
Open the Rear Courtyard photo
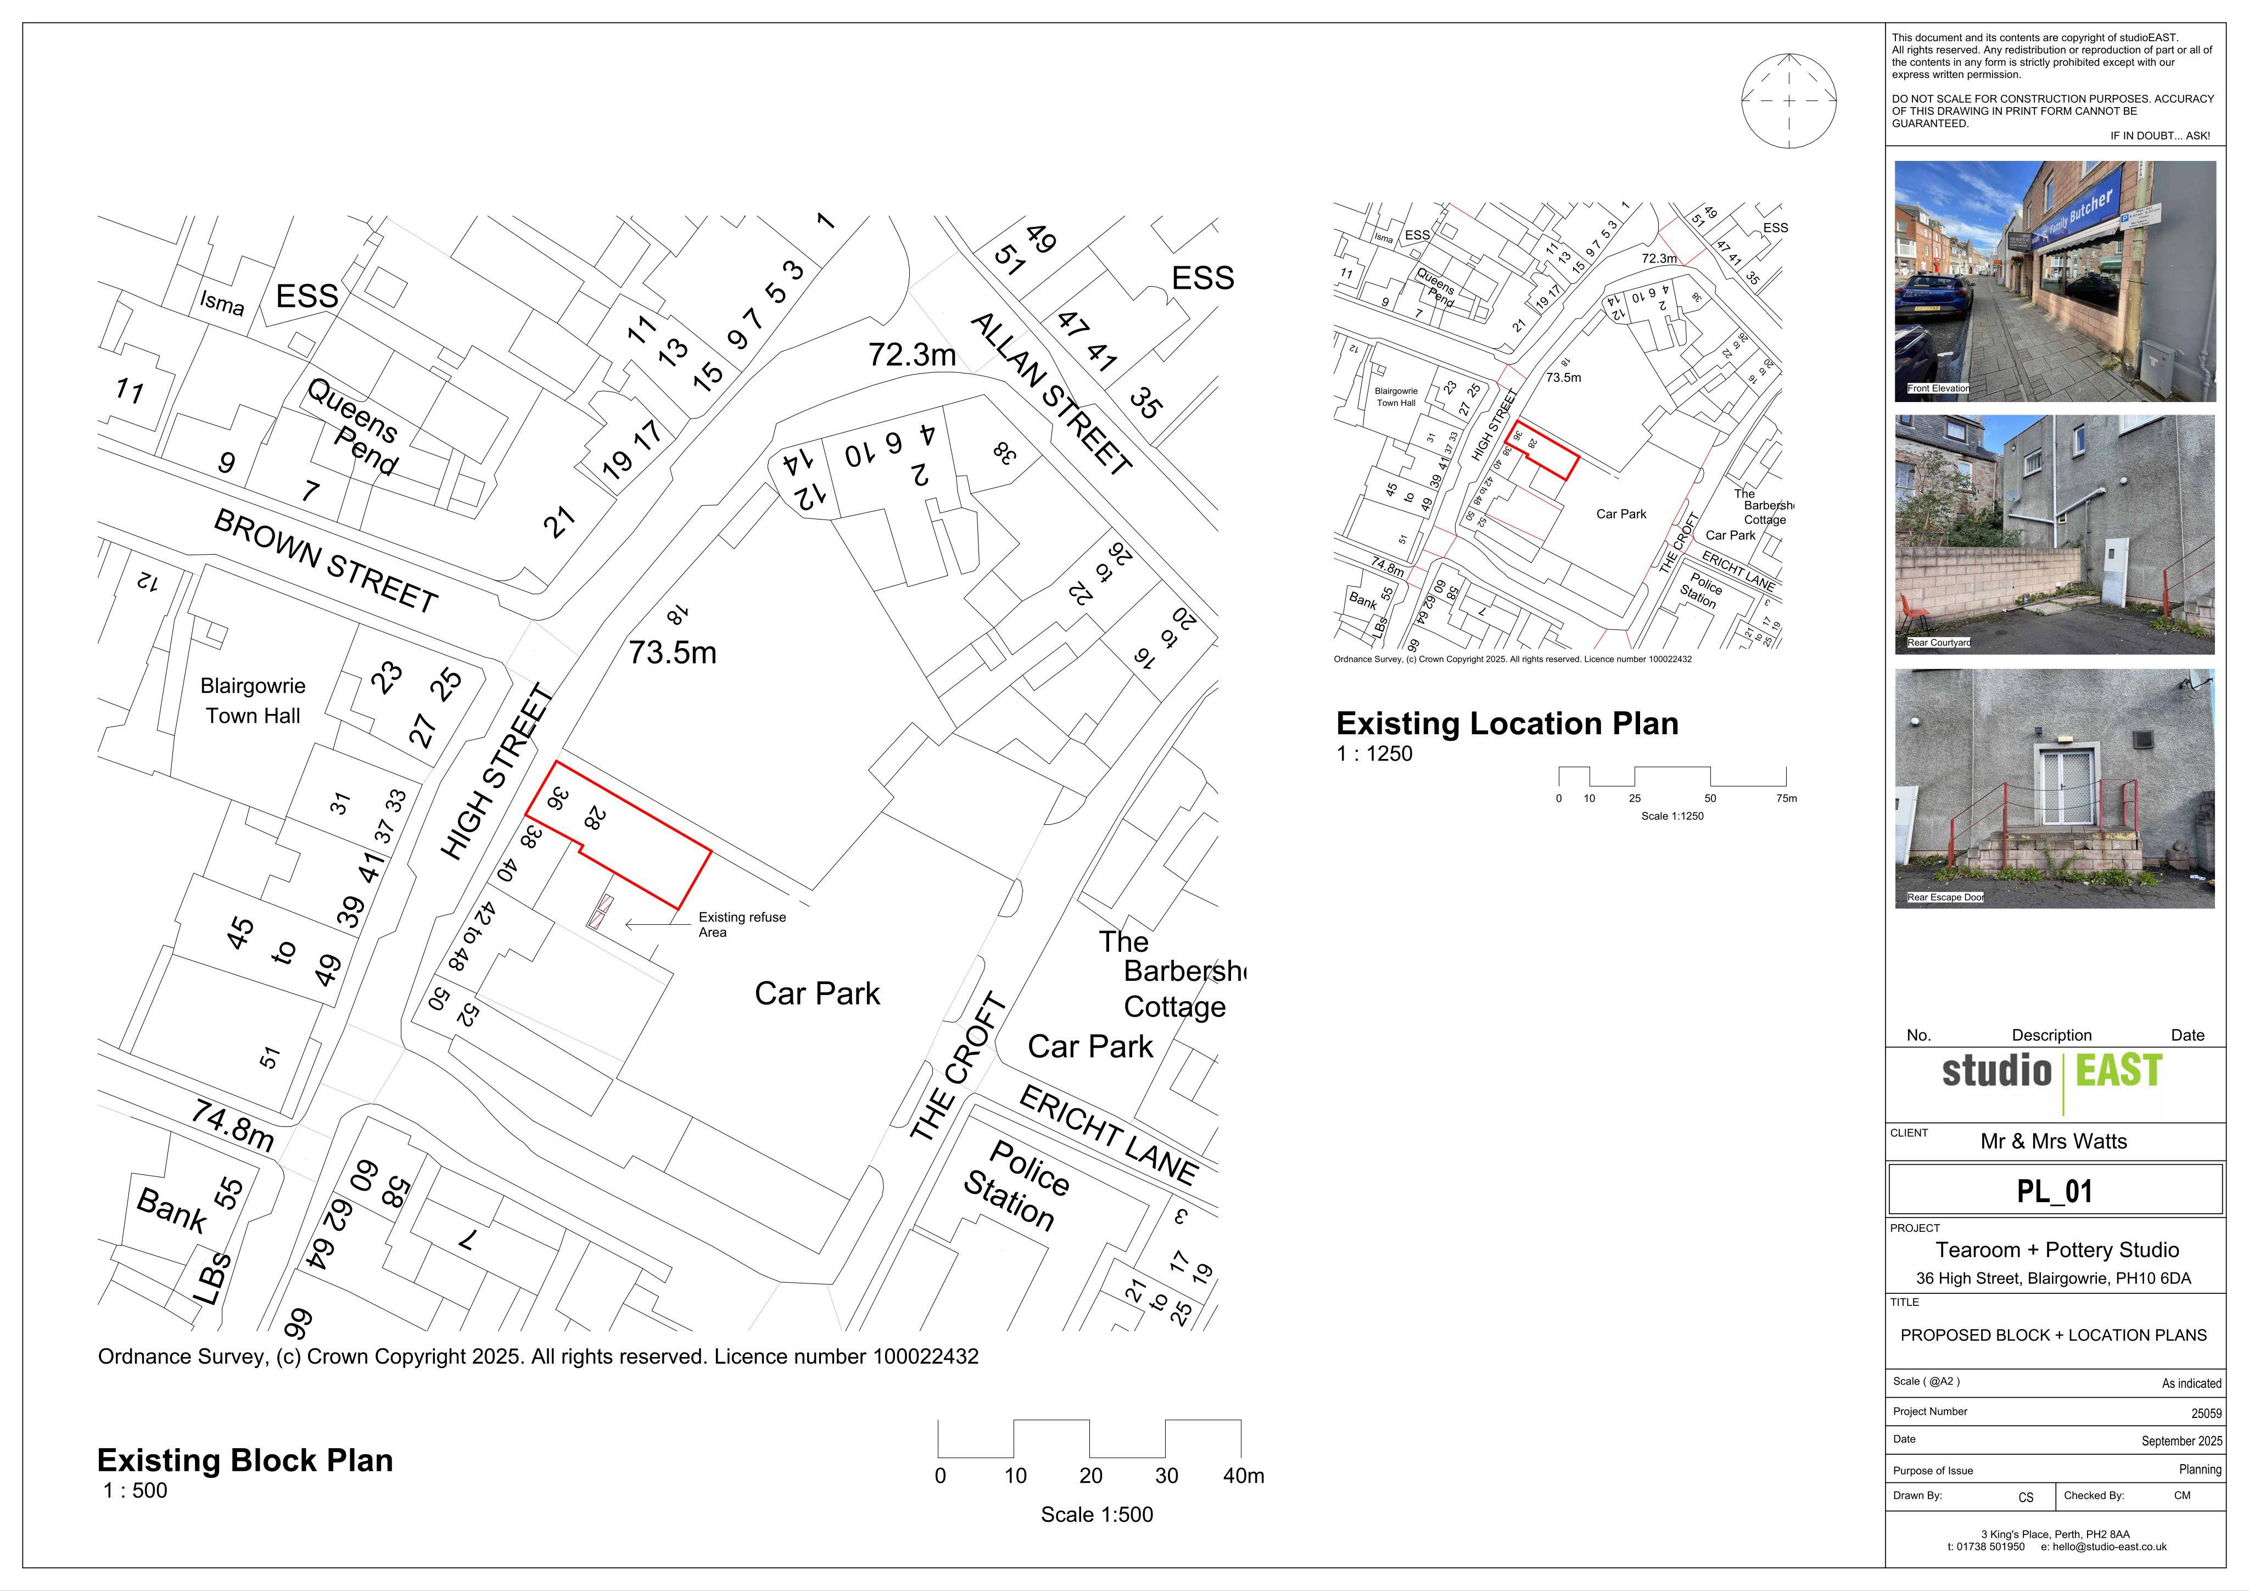[2054, 535]
